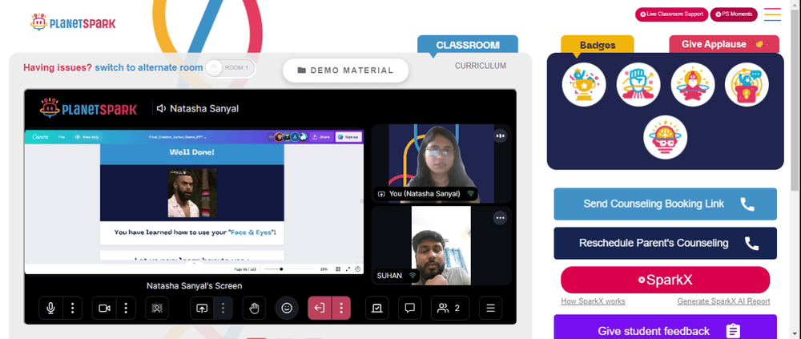Image resolution: width=801 pixels, height=339 pixels.
Task: Click the trophy badge in Badges panel
Action: click(x=584, y=85)
